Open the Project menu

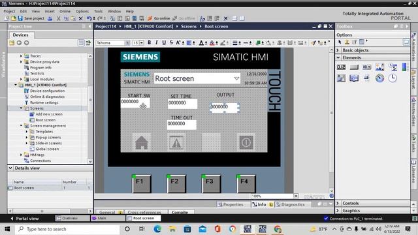[9, 11]
